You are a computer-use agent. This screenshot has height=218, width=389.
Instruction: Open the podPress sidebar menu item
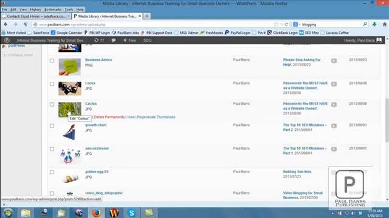click(16, 46)
